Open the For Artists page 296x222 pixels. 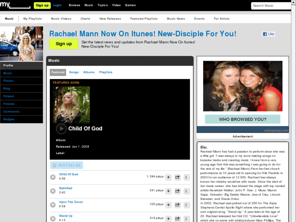point(221,19)
